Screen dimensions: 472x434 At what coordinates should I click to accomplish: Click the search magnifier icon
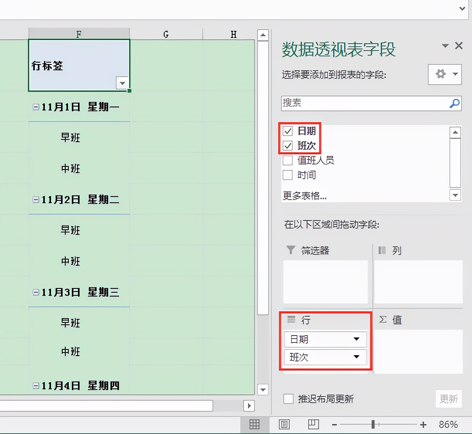455,103
